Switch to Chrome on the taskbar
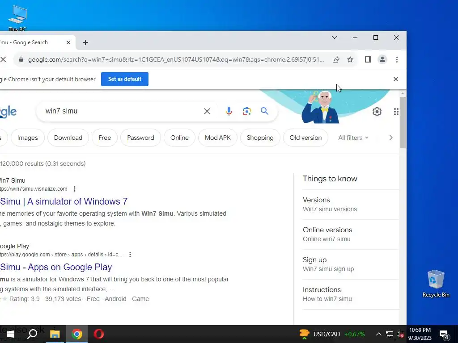458x343 pixels. coord(77,334)
